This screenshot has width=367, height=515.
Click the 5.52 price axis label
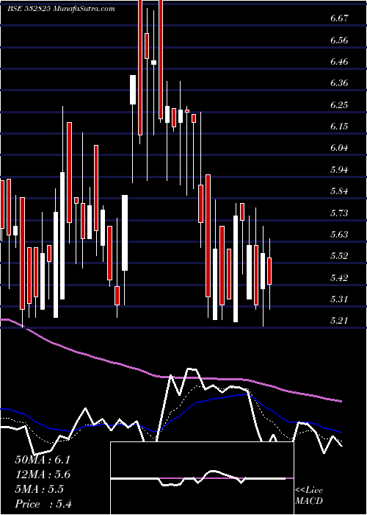pyautogui.click(x=338, y=255)
